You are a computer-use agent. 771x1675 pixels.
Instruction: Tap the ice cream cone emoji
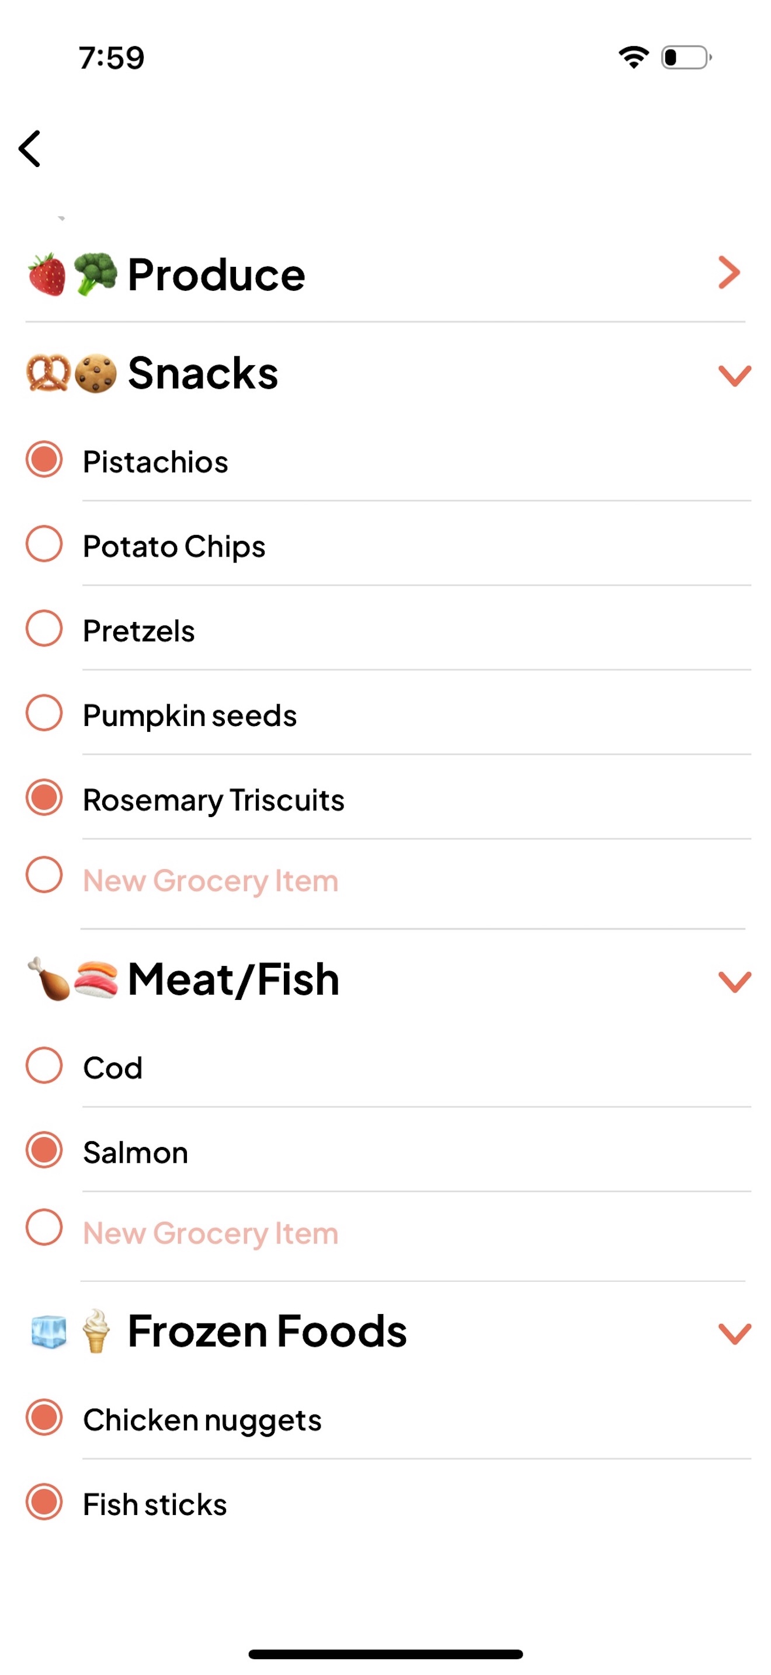coord(96,1330)
